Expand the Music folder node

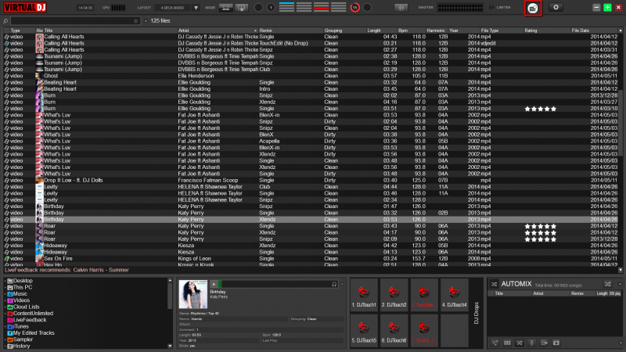pos(5,294)
